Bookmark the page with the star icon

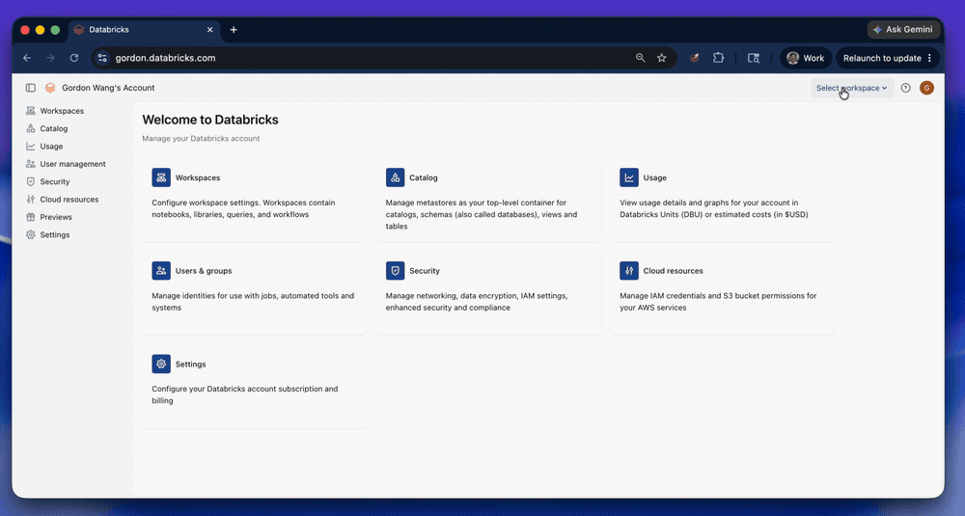pos(662,58)
